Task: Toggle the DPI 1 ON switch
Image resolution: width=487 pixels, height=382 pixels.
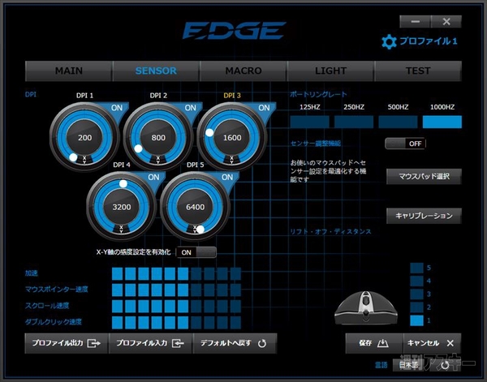Action: [117, 108]
